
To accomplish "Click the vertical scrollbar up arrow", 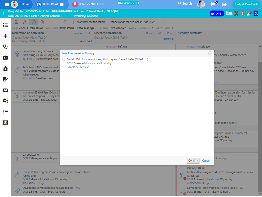I will click(x=260, y=46).
